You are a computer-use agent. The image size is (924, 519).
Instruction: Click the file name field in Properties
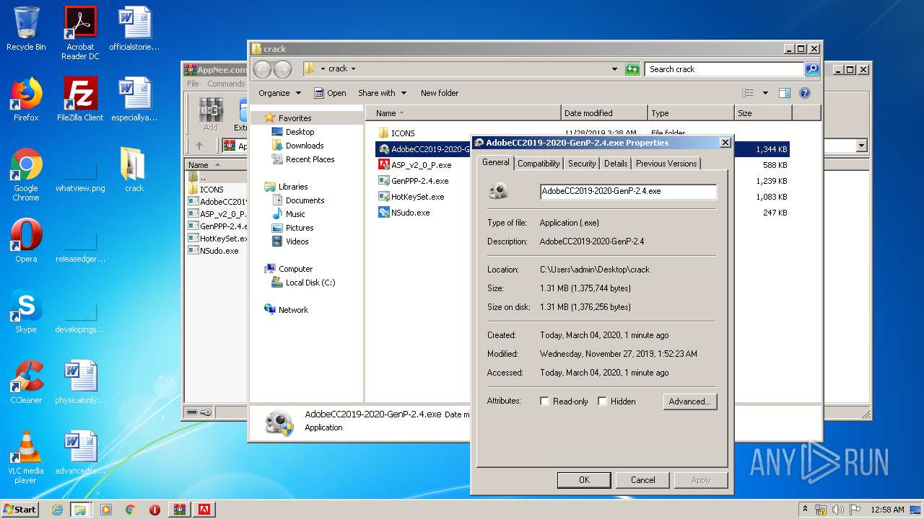point(628,191)
